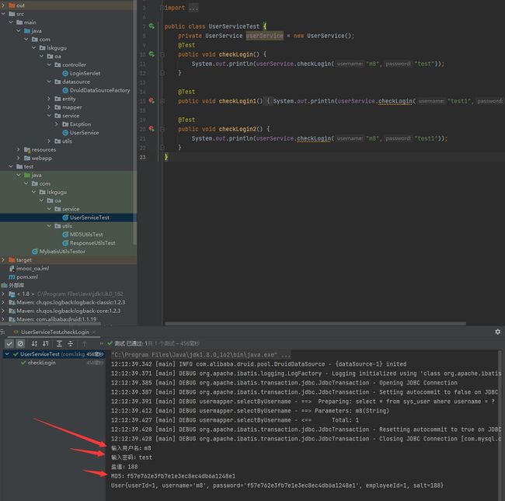
Task: Click run gutter icon beside checkLogin2() method
Action: tap(151, 129)
